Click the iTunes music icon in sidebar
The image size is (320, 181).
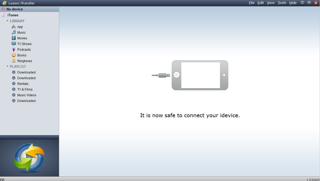click(x=4, y=15)
